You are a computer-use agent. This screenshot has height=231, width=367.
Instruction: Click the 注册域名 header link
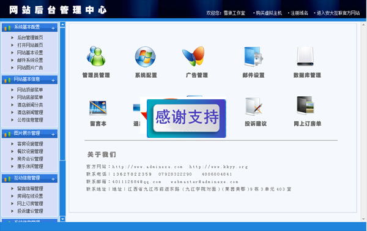pyautogui.click(x=299, y=13)
